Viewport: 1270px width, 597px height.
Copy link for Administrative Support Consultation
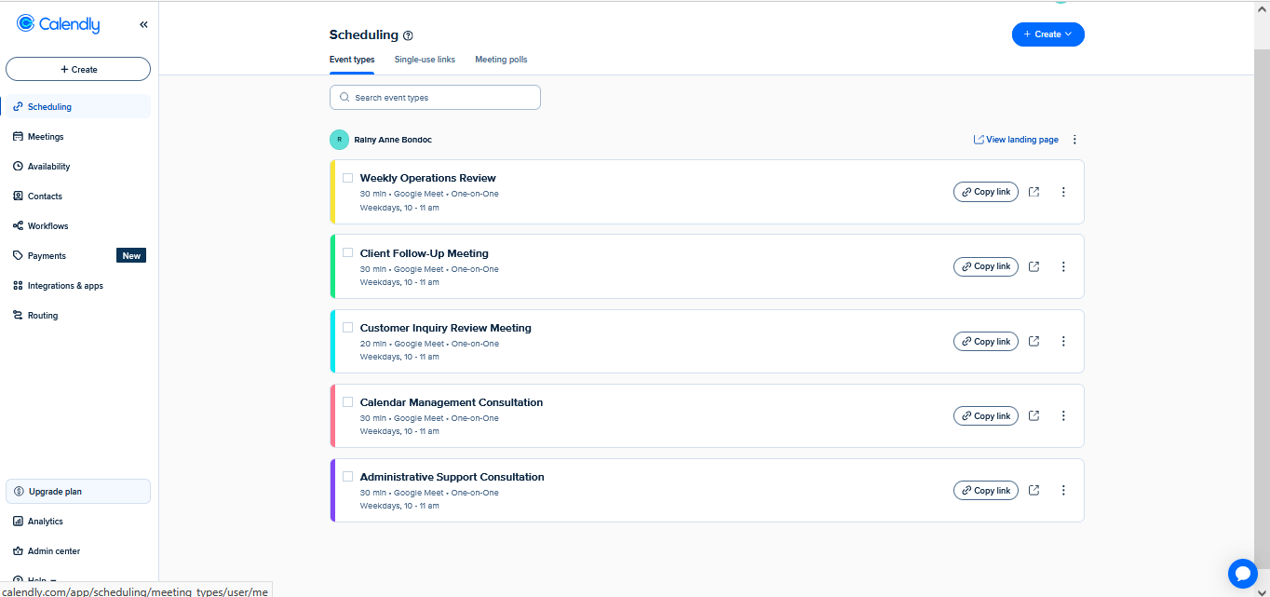pos(986,490)
